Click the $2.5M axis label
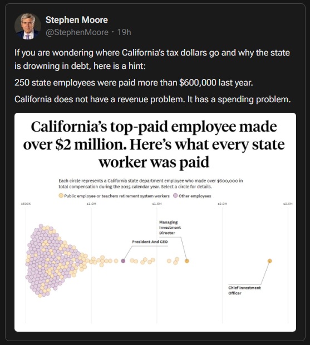The width and height of the screenshot is (310, 345). click(x=288, y=204)
